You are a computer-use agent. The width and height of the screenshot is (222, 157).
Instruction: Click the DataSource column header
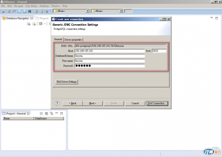point(49,118)
